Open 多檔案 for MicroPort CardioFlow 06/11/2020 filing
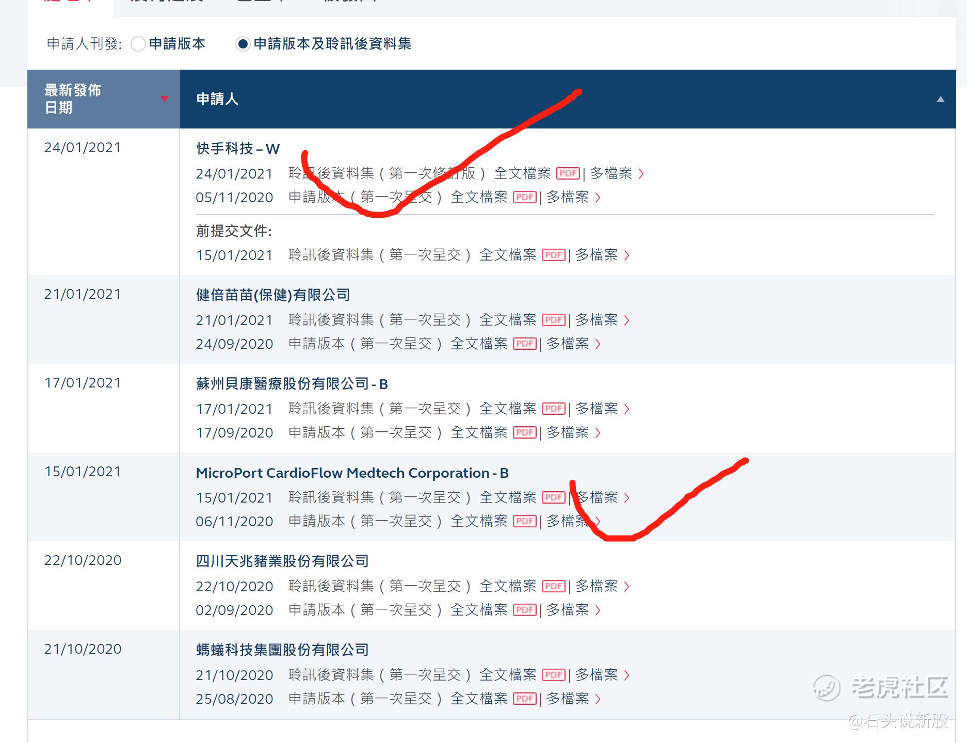 pos(573,521)
